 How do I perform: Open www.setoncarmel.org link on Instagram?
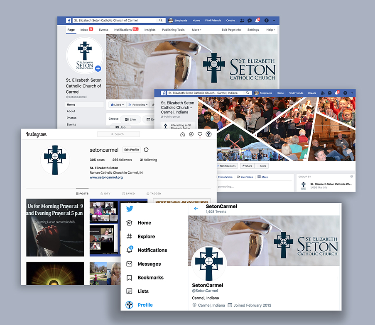coord(106,177)
